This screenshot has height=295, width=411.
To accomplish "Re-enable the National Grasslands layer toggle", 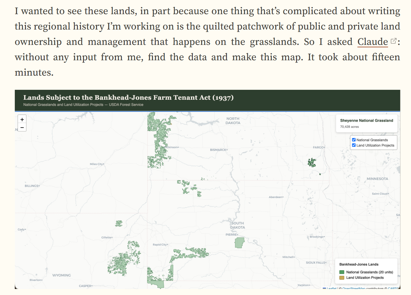I will click(354, 140).
